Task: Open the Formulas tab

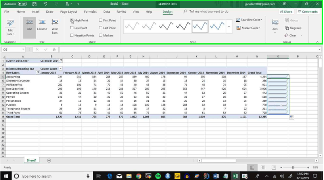Action: tap(90, 12)
